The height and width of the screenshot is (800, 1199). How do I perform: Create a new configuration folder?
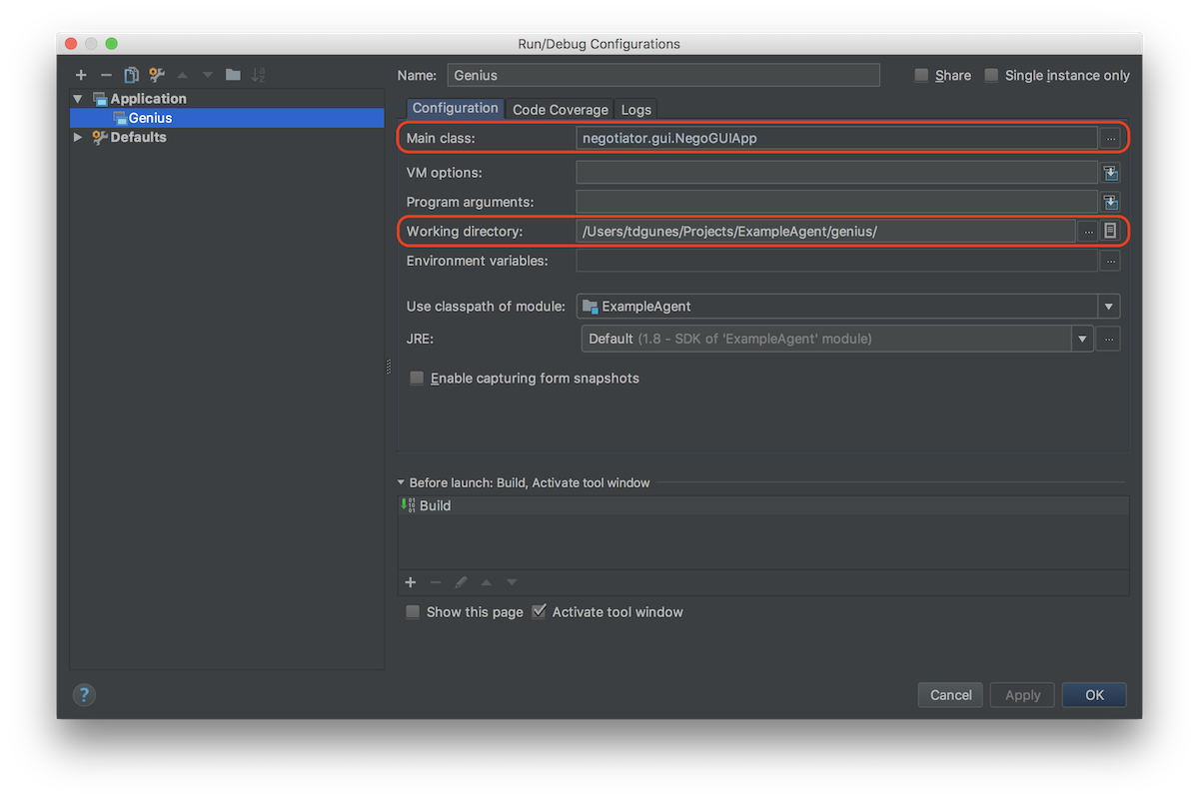click(x=233, y=75)
